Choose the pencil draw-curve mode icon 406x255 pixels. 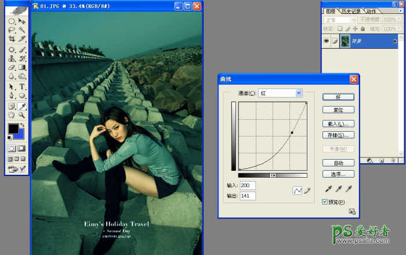click(307, 190)
